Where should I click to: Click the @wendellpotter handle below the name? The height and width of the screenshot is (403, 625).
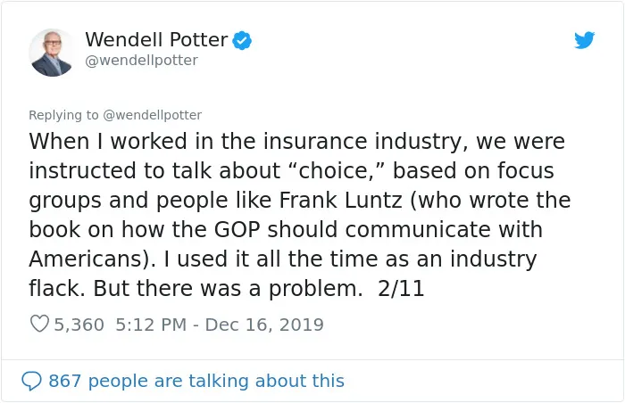click(x=141, y=61)
